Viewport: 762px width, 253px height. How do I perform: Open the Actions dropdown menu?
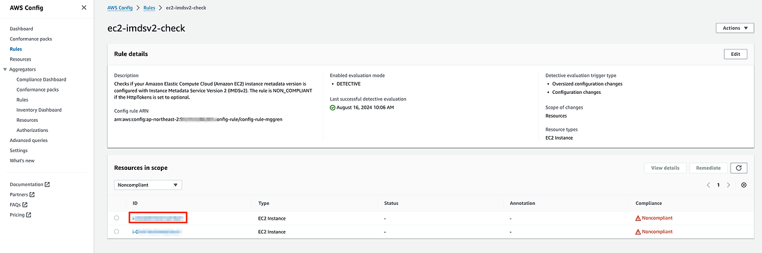[x=735, y=28]
